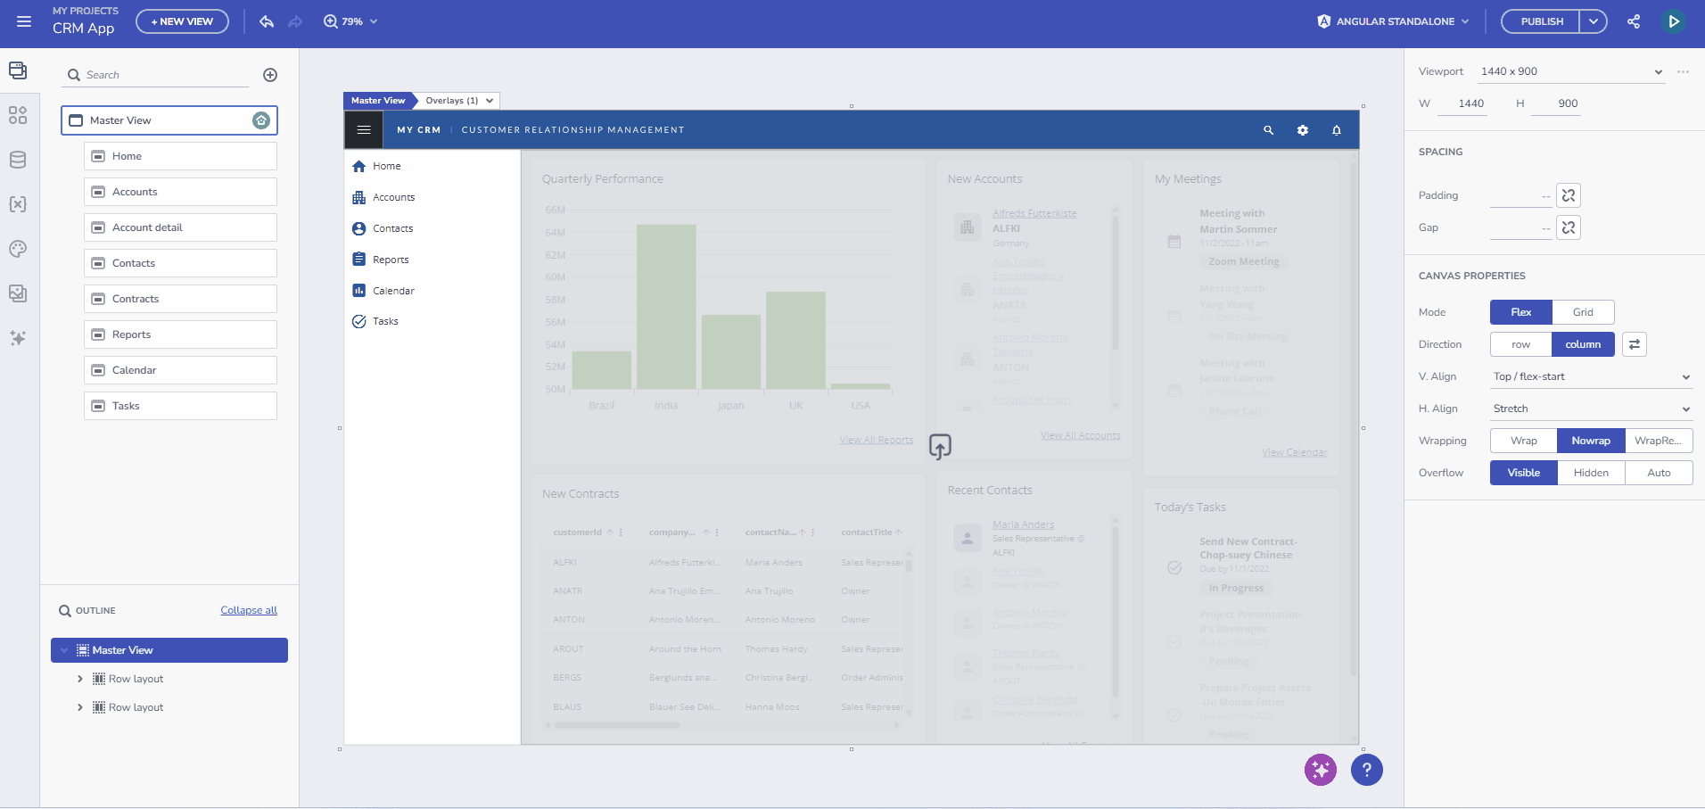
Task: Set direction to row
Action: 1520,344
